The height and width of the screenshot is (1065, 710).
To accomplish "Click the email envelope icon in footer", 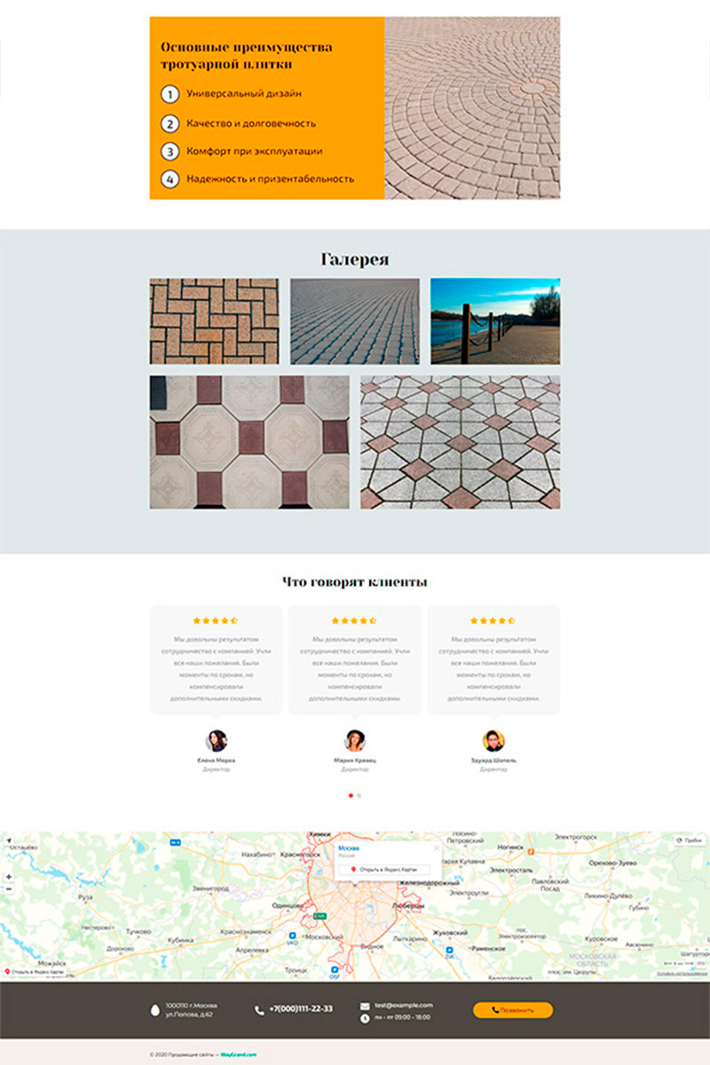I will click(365, 1006).
